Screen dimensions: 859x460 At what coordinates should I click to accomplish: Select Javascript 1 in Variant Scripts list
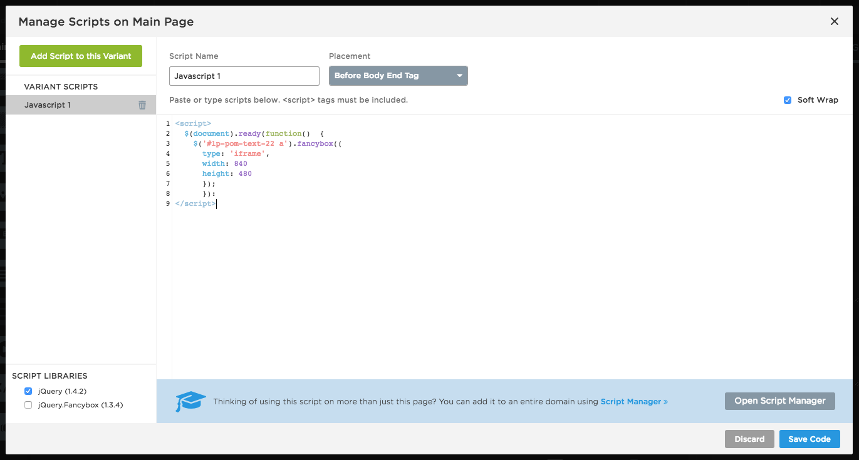coord(81,105)
